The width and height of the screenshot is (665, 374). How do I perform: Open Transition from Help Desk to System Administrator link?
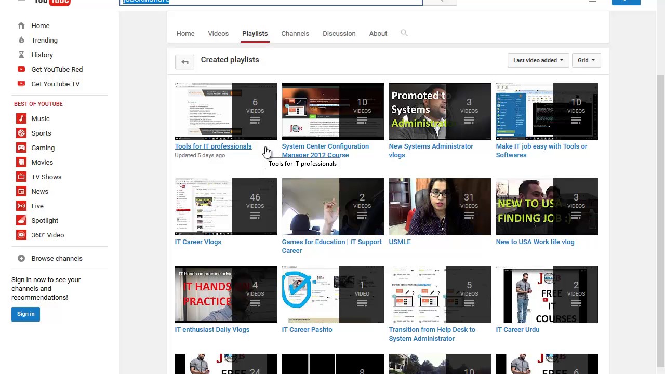[x=432, y=334]
